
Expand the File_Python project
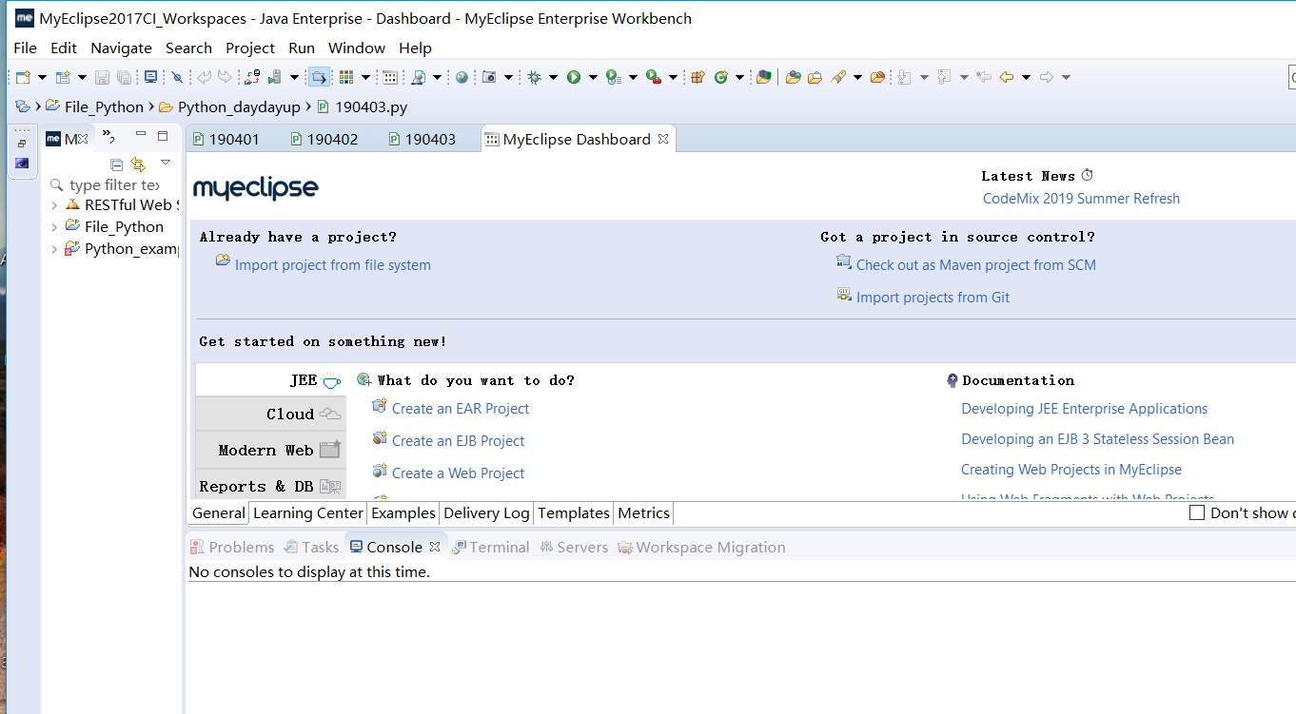coord(54,227)
